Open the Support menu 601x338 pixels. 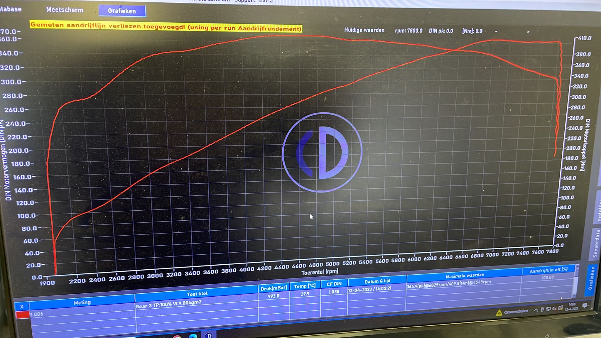[245, 1]
